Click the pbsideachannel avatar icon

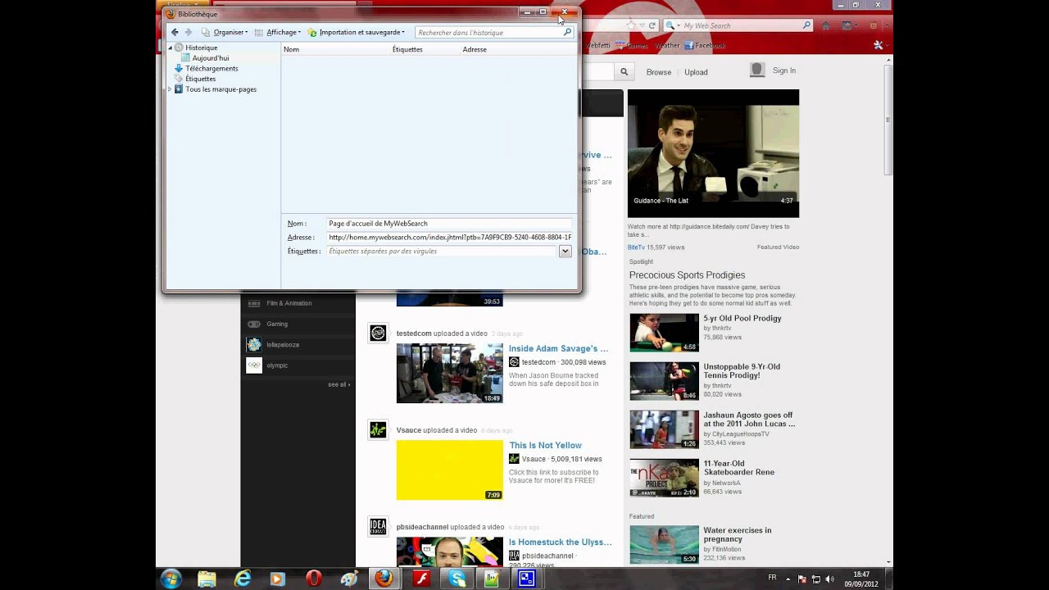click(378, 526)
